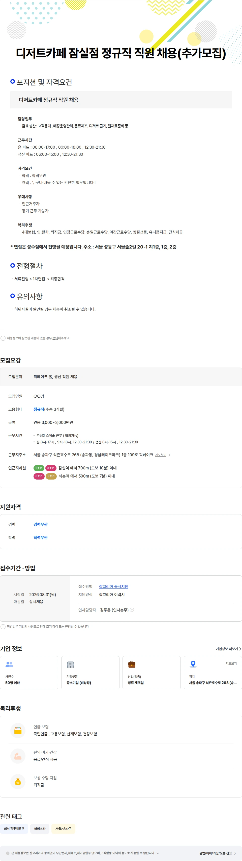Click 보상·수당·지원 money bag icon
242x861 pixels.
(18, 781)
